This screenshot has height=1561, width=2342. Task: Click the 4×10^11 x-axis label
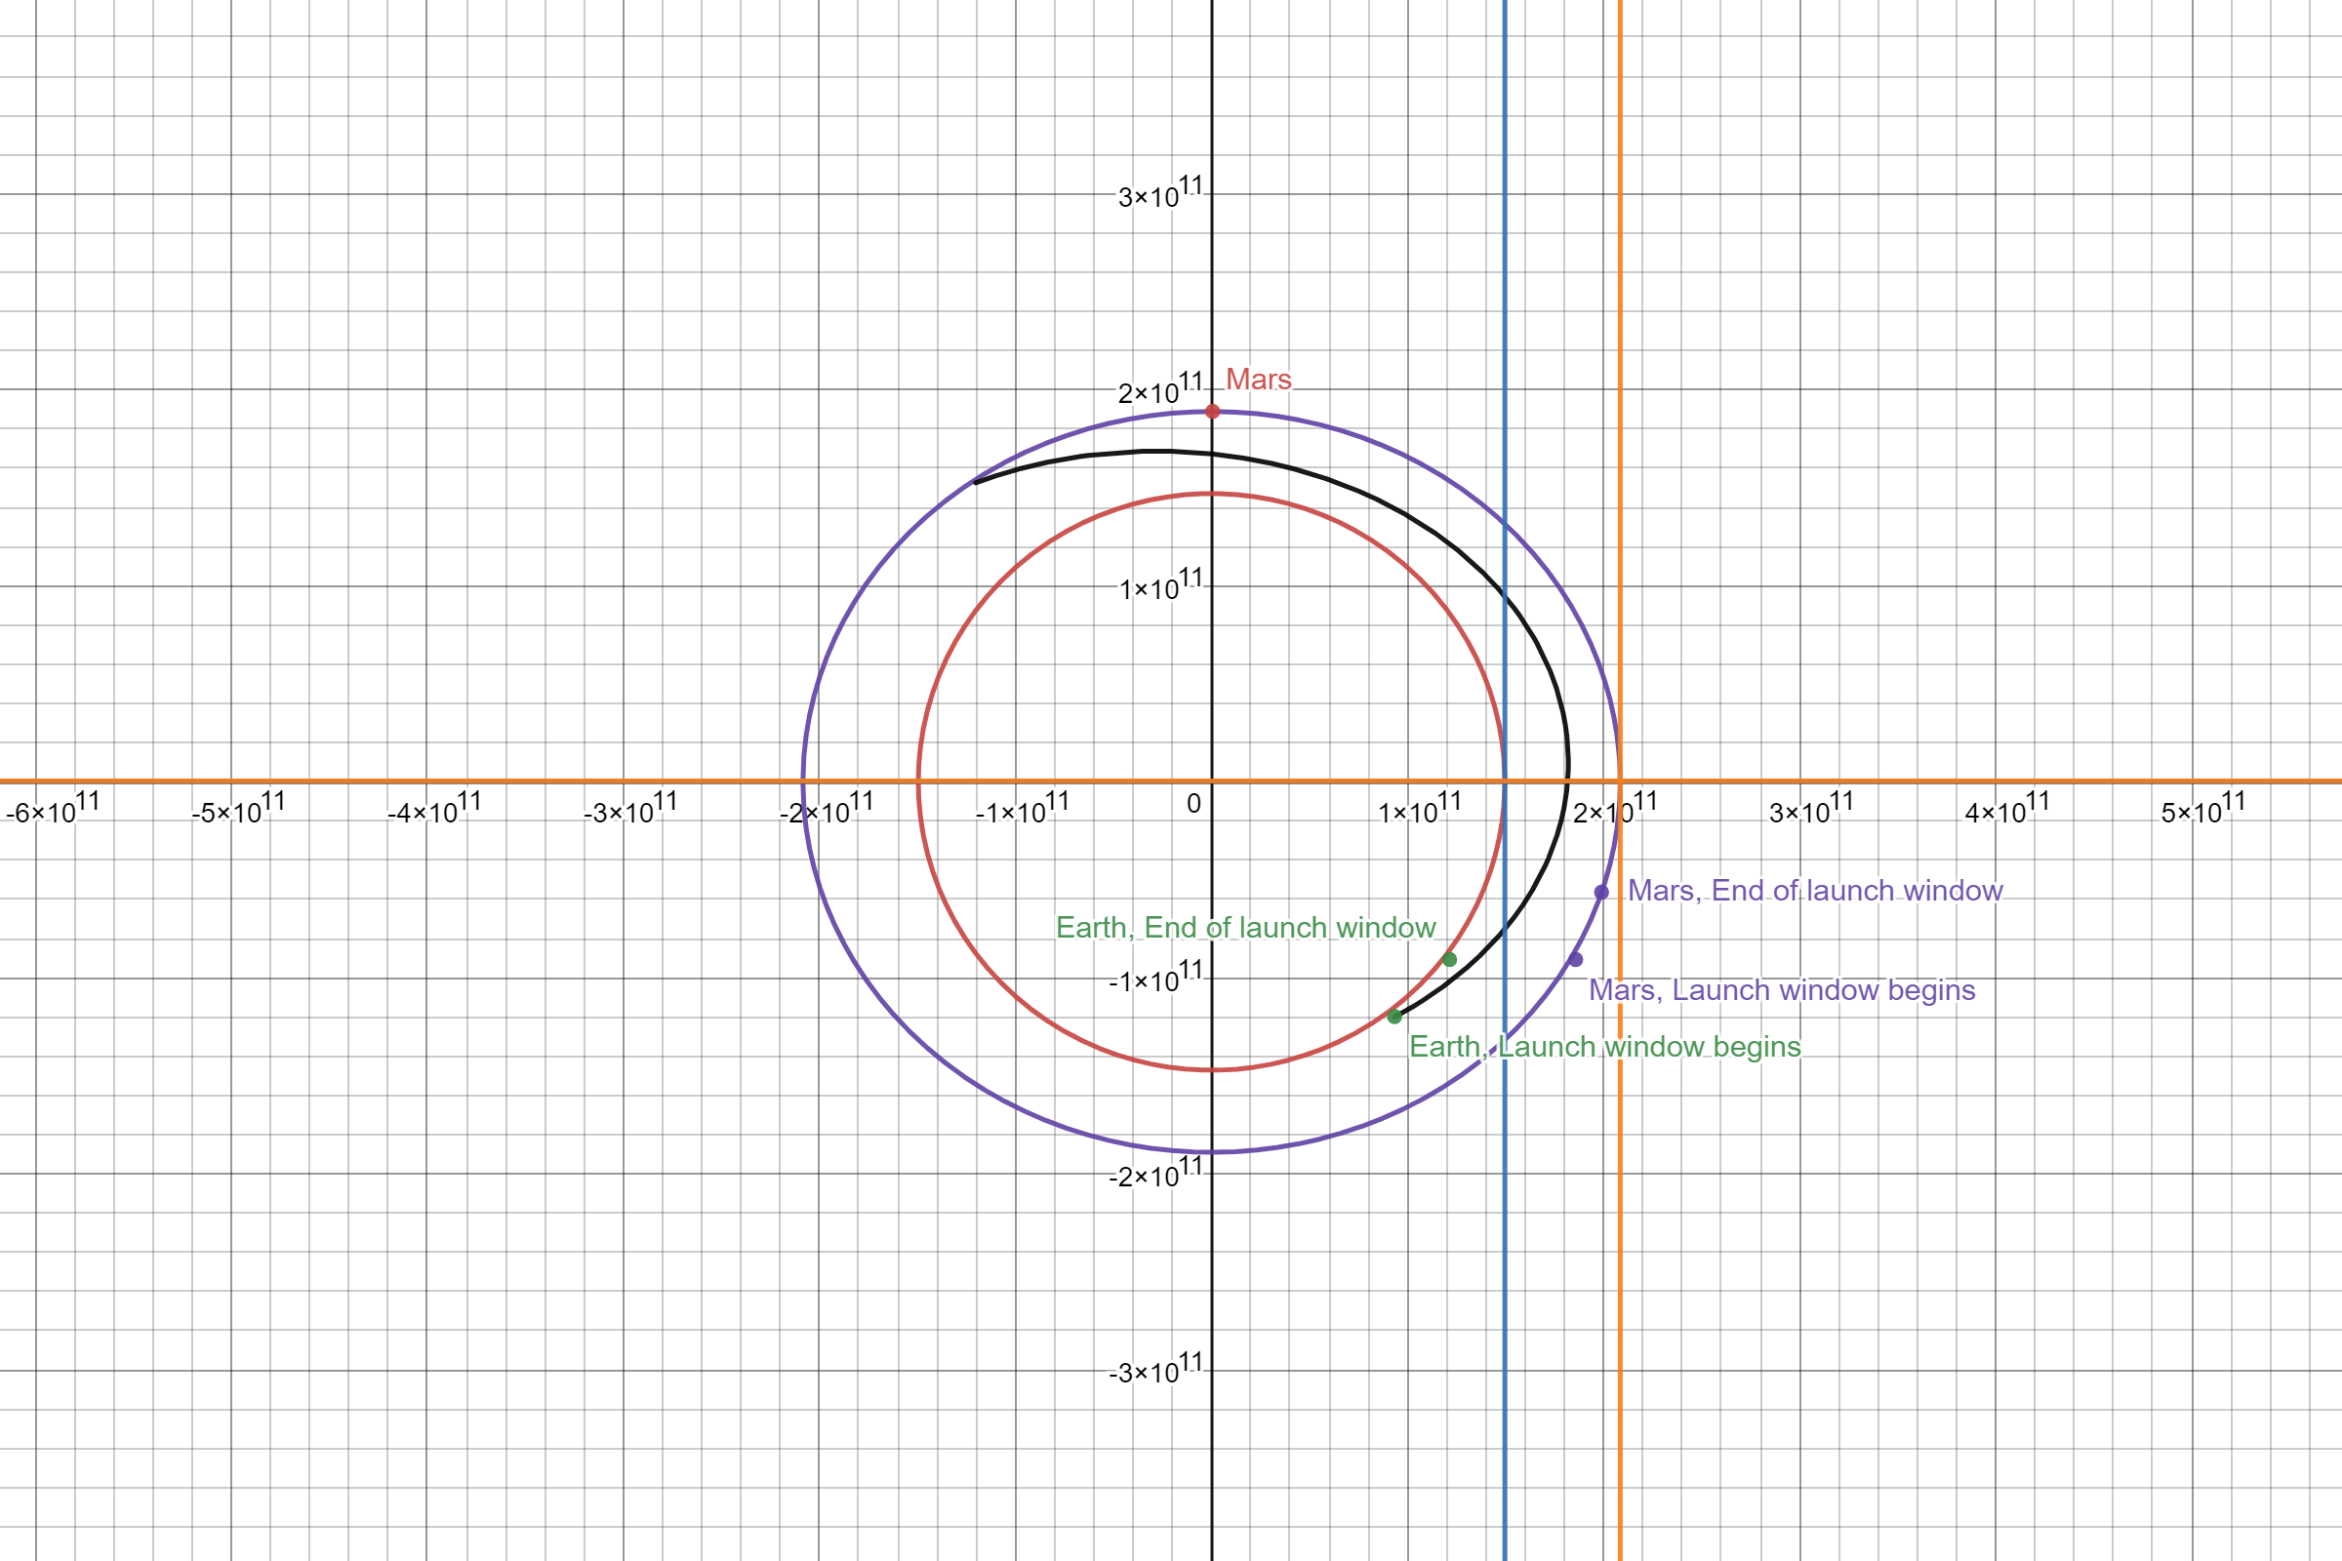(x=2006, y=810)
